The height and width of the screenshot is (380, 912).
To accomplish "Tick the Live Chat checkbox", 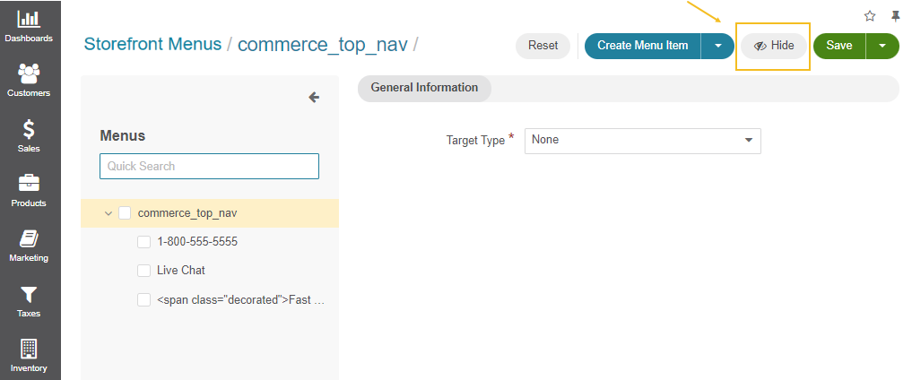I will tap(143, 271).
